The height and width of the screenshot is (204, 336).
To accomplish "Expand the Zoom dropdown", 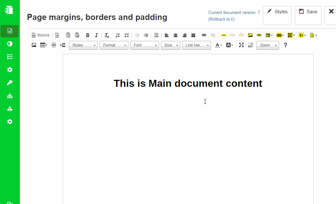I will 268,45.
